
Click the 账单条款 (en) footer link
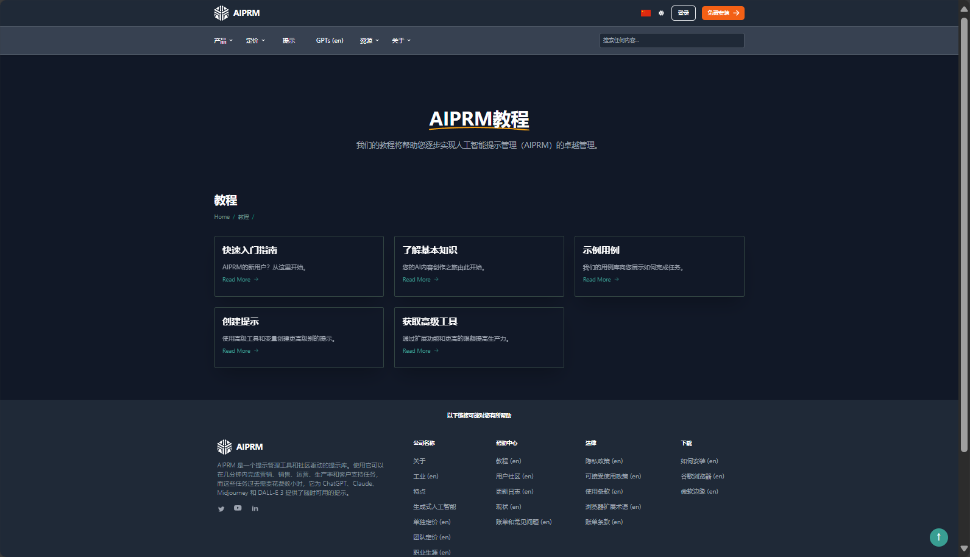pos(604,522)
